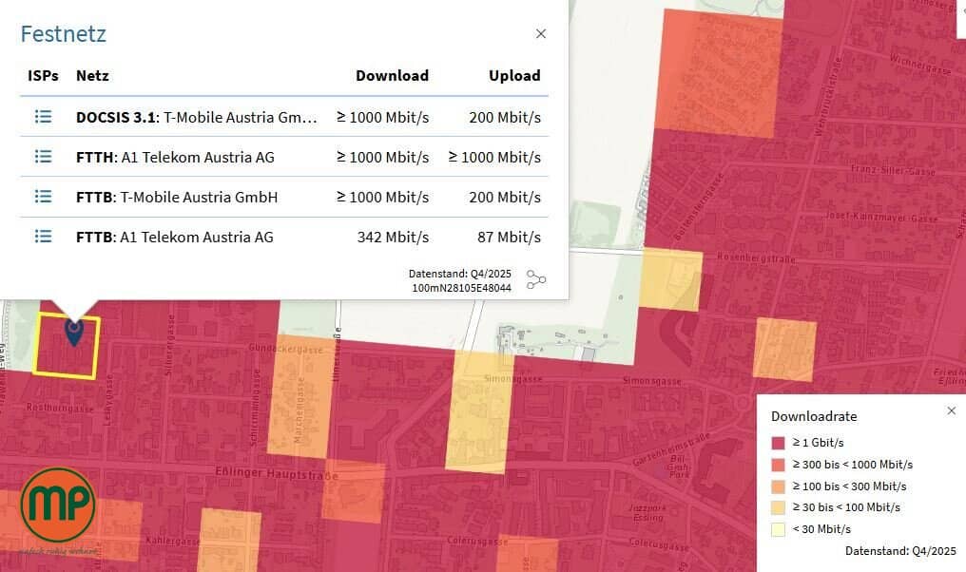Click the ≥ 300 bis < 1000 Mbit/s swatch
The width and height of the screenshot is (966, 572).
778,465
